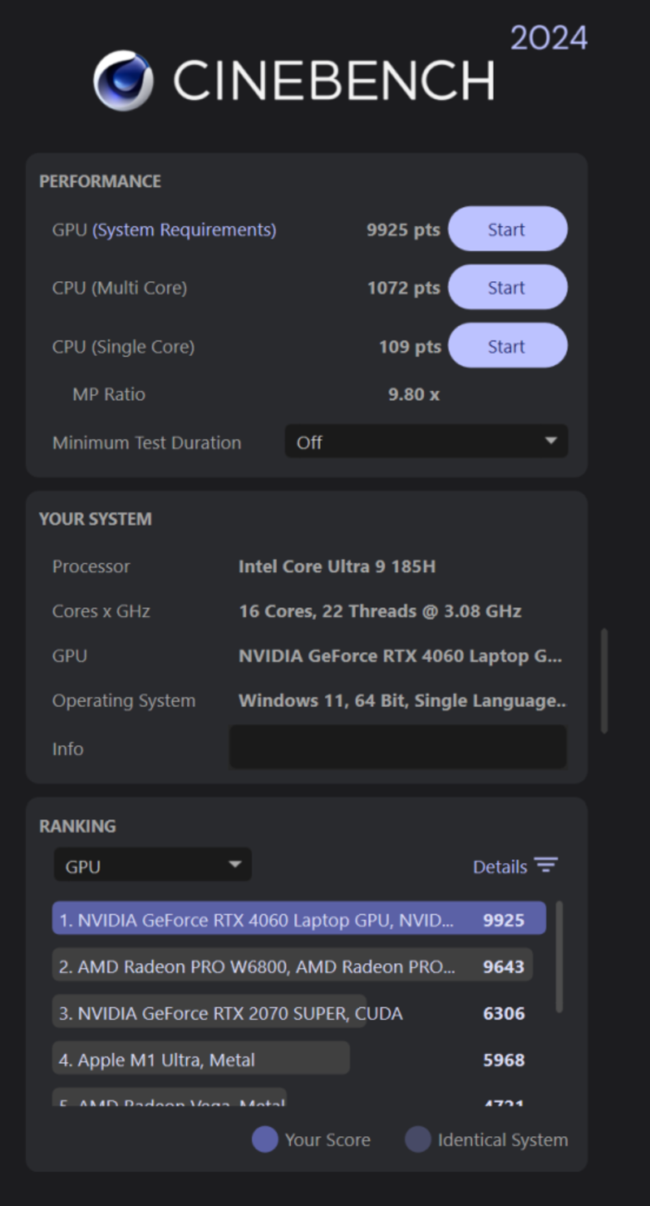Select the NVIDIA GeForce RTX 4060 ranking row

[299, 919]
